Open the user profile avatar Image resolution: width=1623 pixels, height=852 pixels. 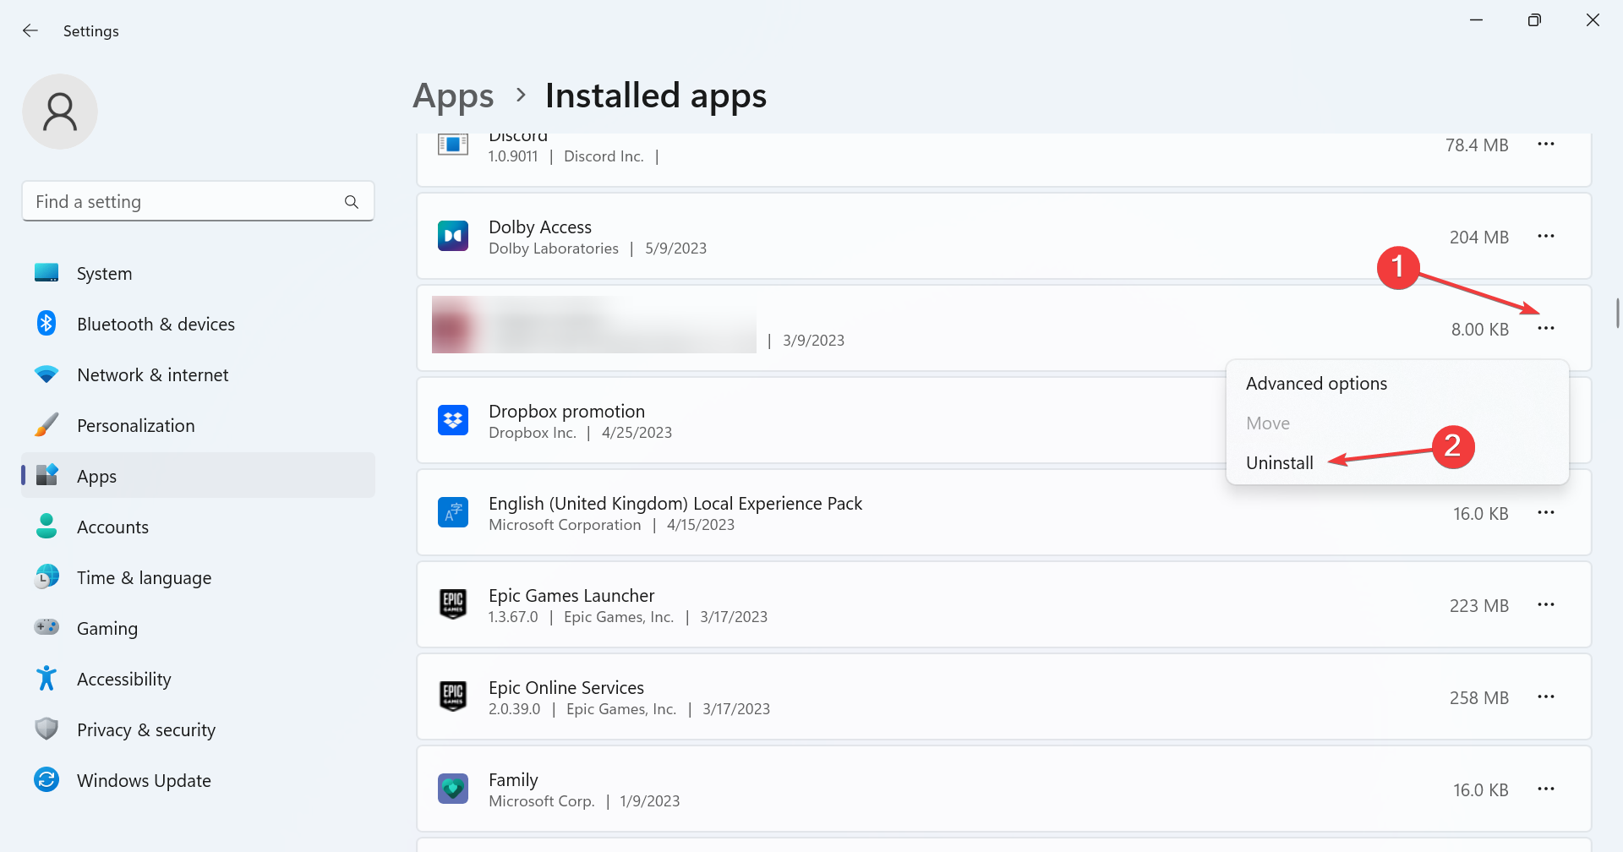click(x=60, y=112)
